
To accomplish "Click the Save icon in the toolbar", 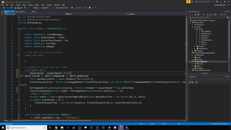I will coord(18,8).
